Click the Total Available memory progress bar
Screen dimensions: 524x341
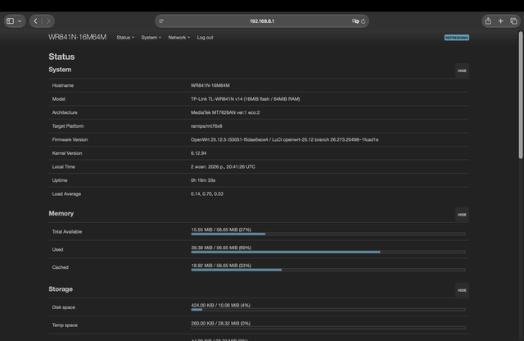pyautogui.click(x=328, y=234)
